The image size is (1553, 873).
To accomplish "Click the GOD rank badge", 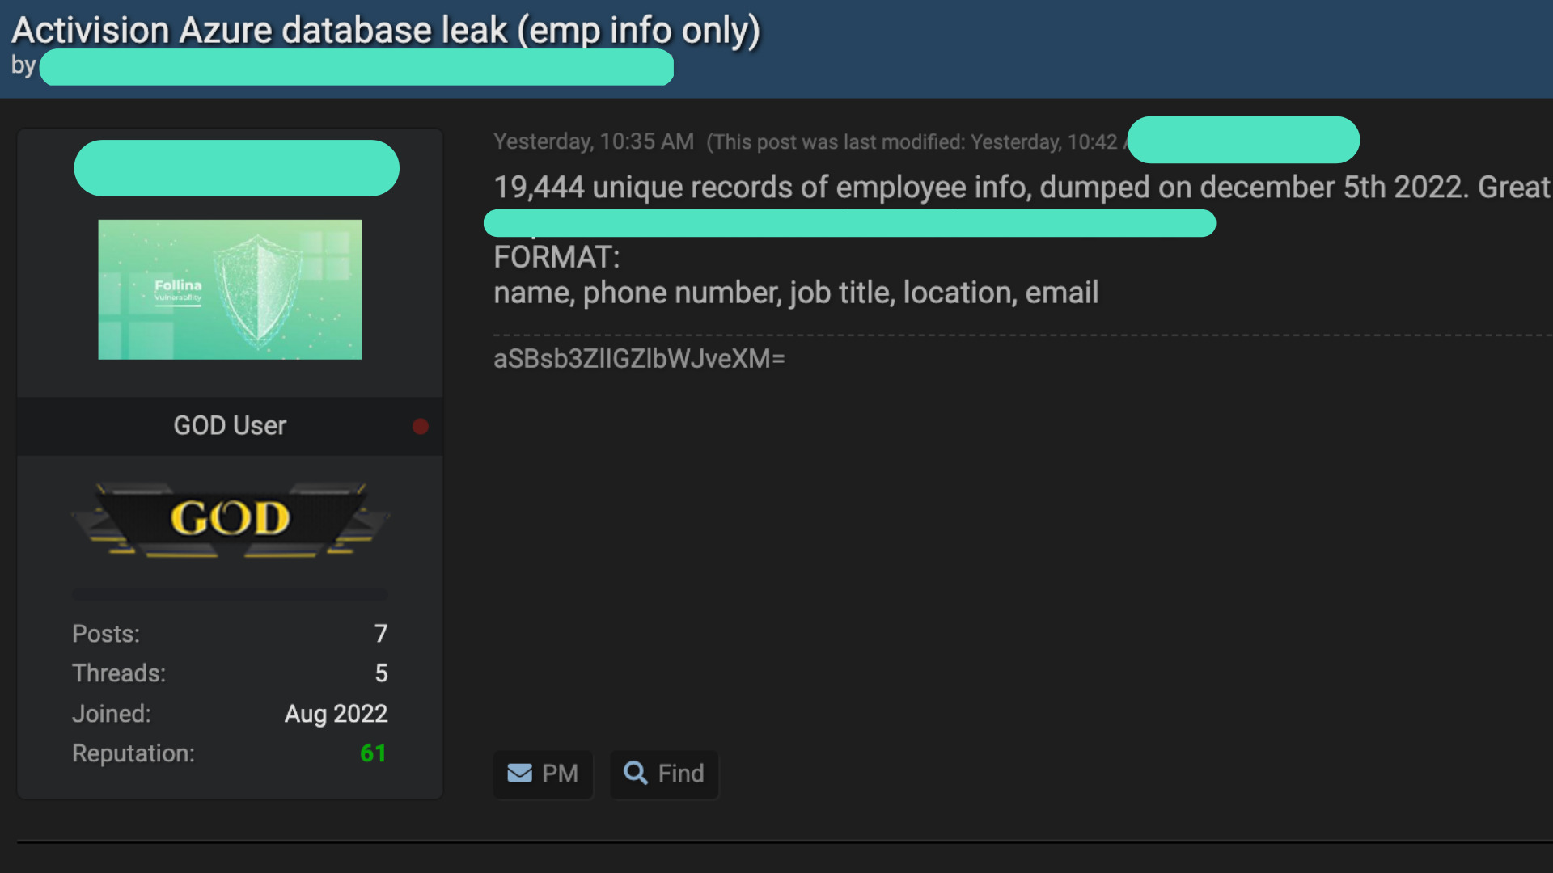I will pyautogui.click(x=230, y=520).
